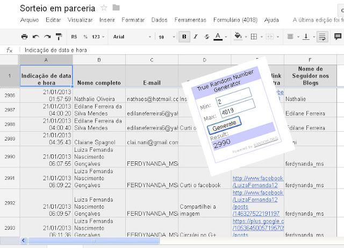
Task: Click cell Compartilhei a imagem
Action: coord(204,203)
